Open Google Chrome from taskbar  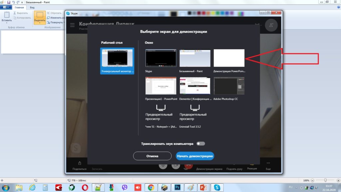pos(151,187)
